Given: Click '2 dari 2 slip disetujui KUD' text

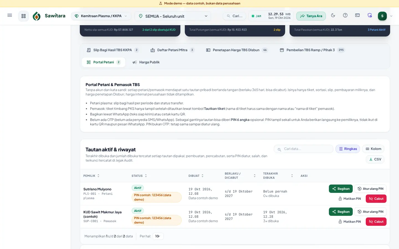Looking at the screenshot, I should (159, 30).
